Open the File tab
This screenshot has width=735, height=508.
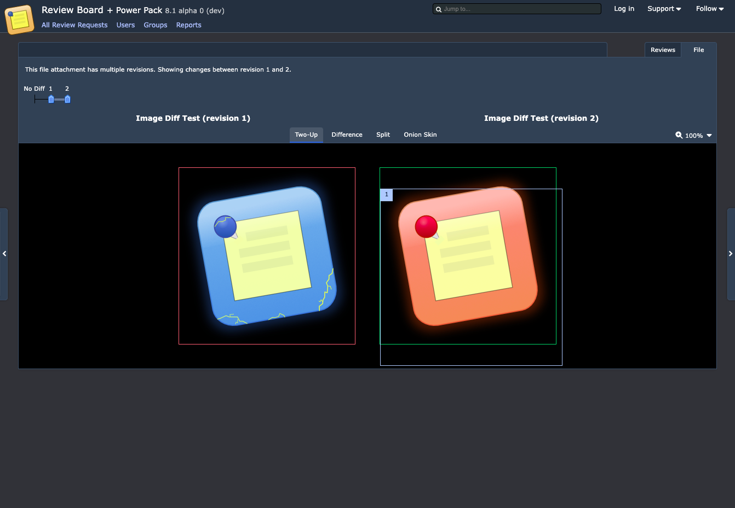tap(699, 50)
